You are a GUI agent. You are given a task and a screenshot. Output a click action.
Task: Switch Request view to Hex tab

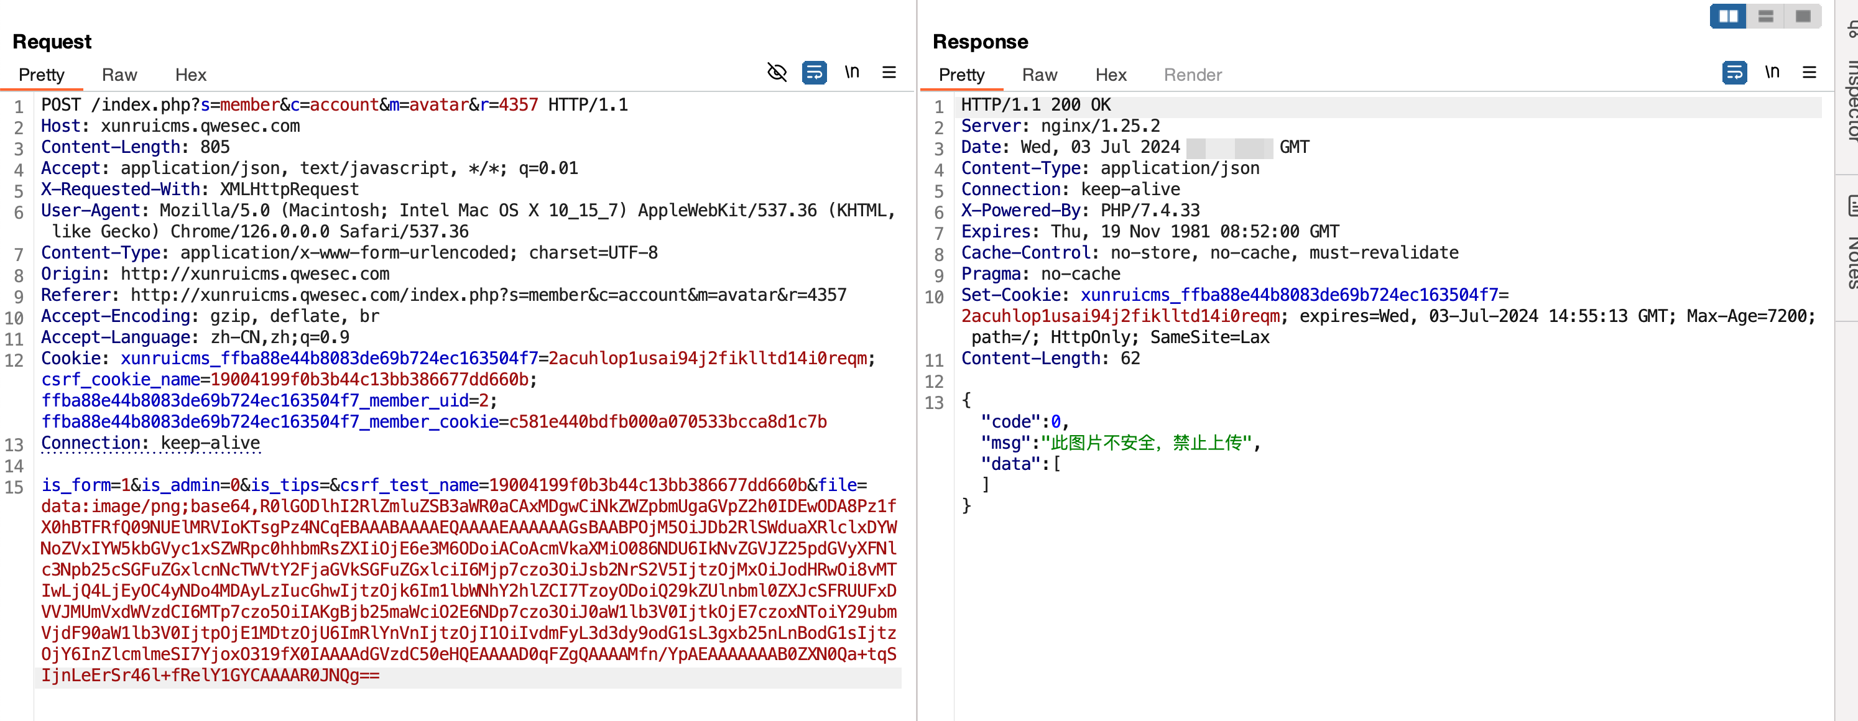190,75
